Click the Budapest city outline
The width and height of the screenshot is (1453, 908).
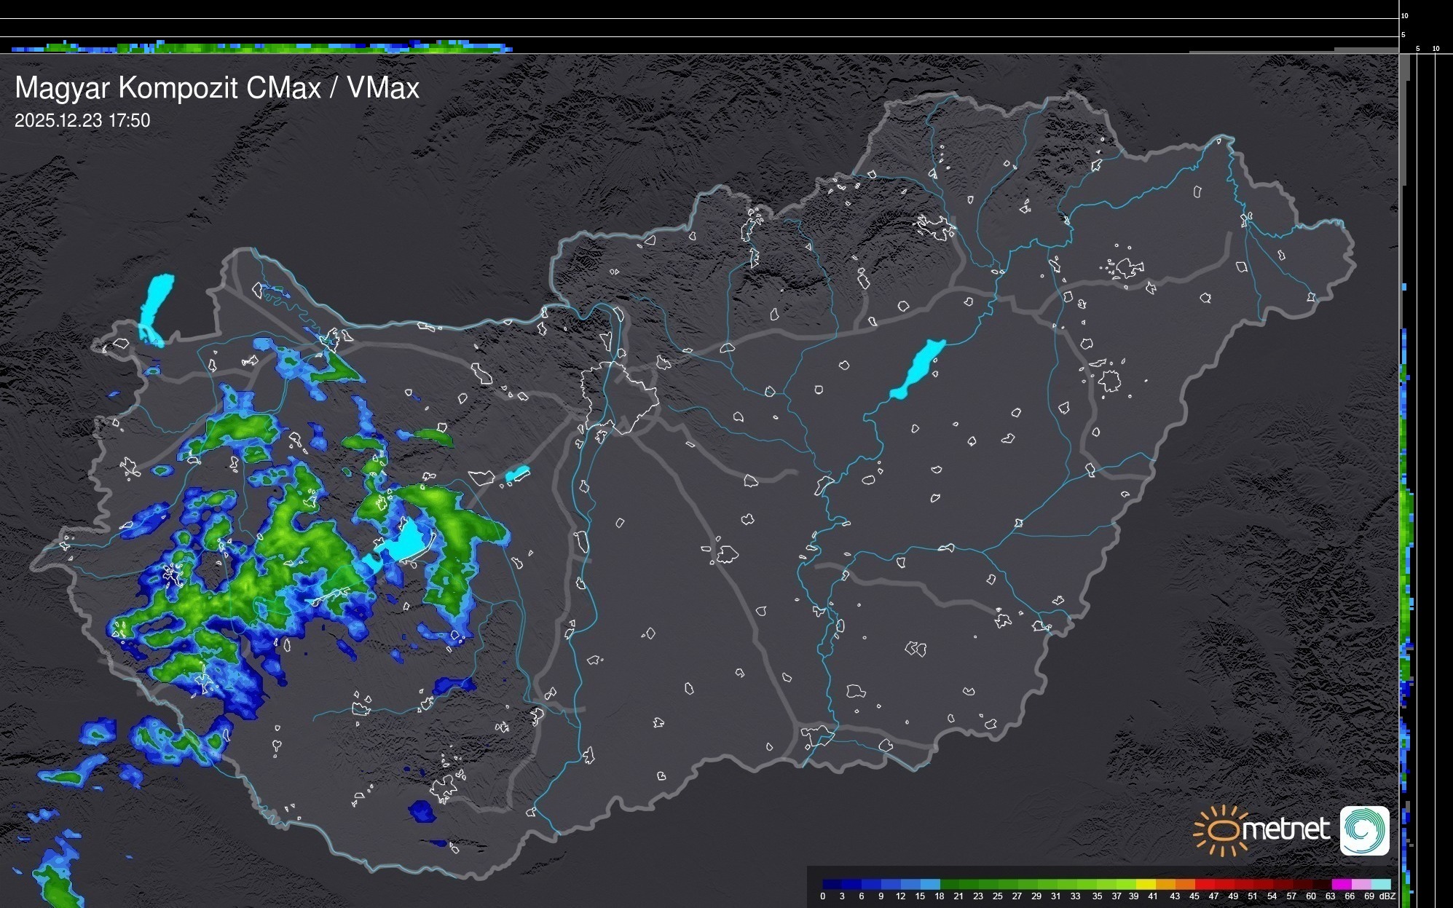click(619, 397)
